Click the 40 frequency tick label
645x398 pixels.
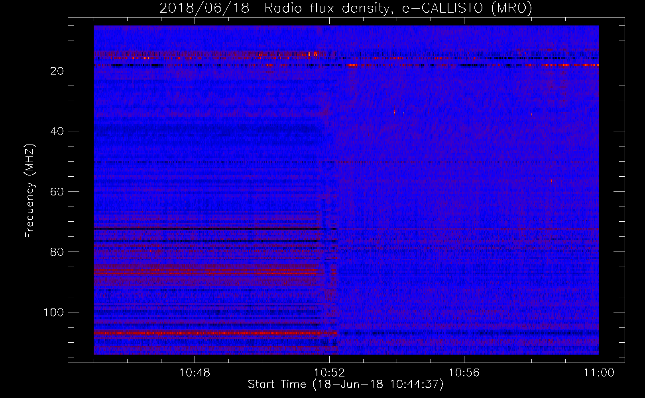coord(57,131)
